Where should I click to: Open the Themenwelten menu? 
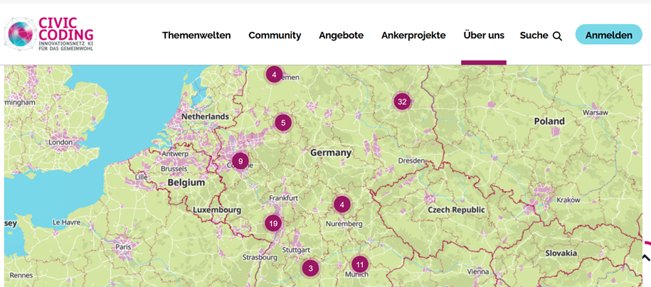tap(196, 36)
